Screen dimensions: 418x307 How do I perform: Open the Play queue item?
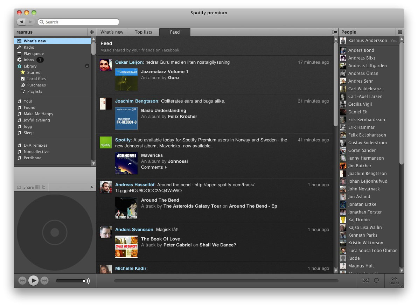pos(52,54)
